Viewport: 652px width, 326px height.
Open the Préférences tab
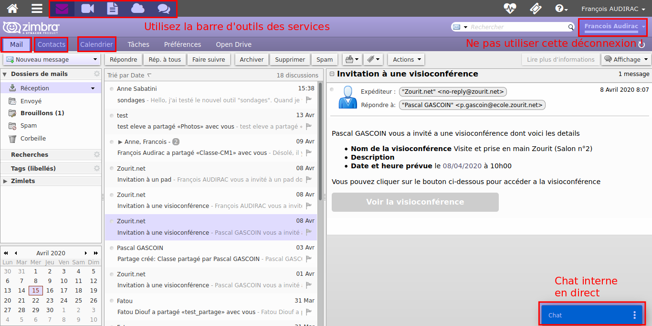pyautogui.click(x=182, y=44)
